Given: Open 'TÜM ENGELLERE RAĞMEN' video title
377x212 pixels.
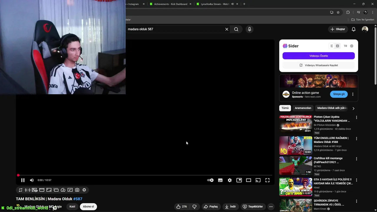Looking at the screenshot, I should [331, 140].
